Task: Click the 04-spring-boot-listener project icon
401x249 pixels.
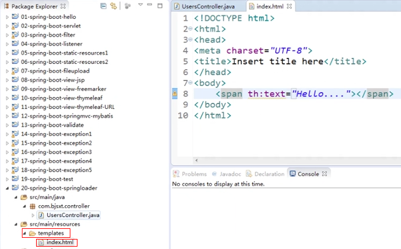Action: [x=15, y=43]
